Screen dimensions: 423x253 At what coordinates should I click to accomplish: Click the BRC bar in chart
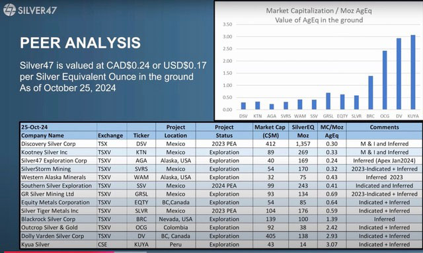pyautogui.click(x=370, y=92)
